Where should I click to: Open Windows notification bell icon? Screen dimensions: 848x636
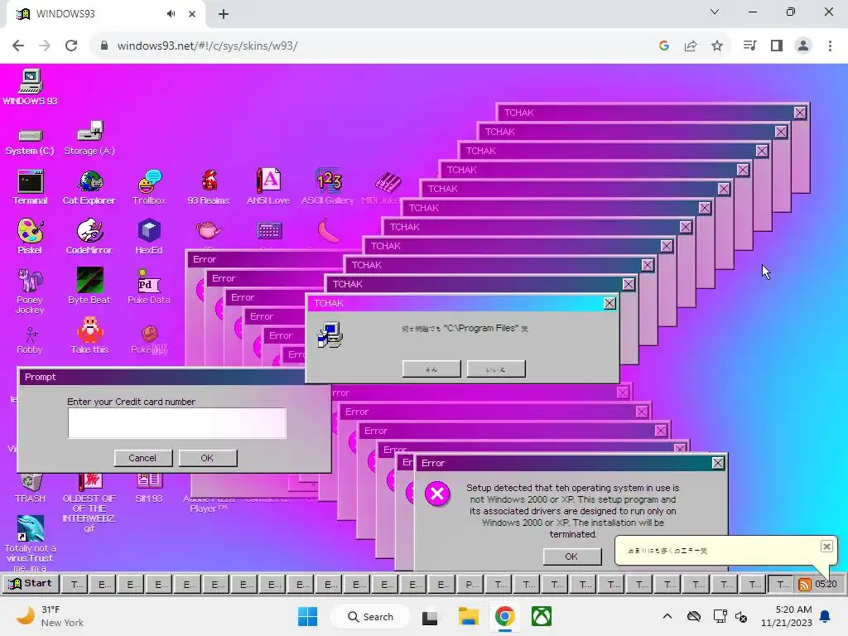pos(826,616)
